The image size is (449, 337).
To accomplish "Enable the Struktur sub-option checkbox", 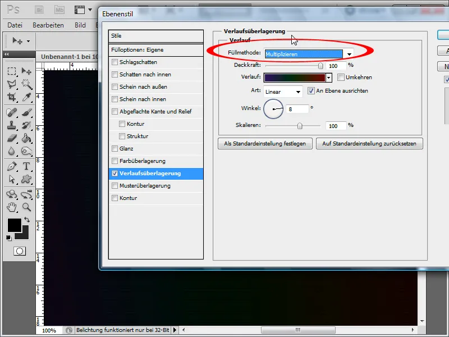I will tap(122, 136).
